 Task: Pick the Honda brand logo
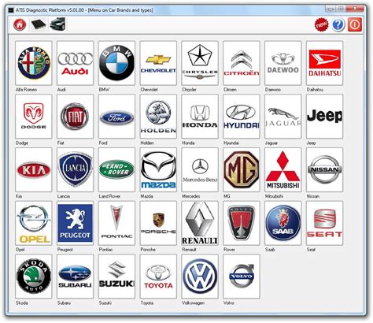pyautogui.click(x=200, y=117)
